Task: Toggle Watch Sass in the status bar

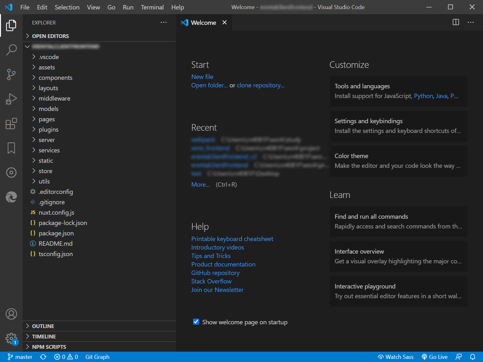Action: [x=396, y=357]
